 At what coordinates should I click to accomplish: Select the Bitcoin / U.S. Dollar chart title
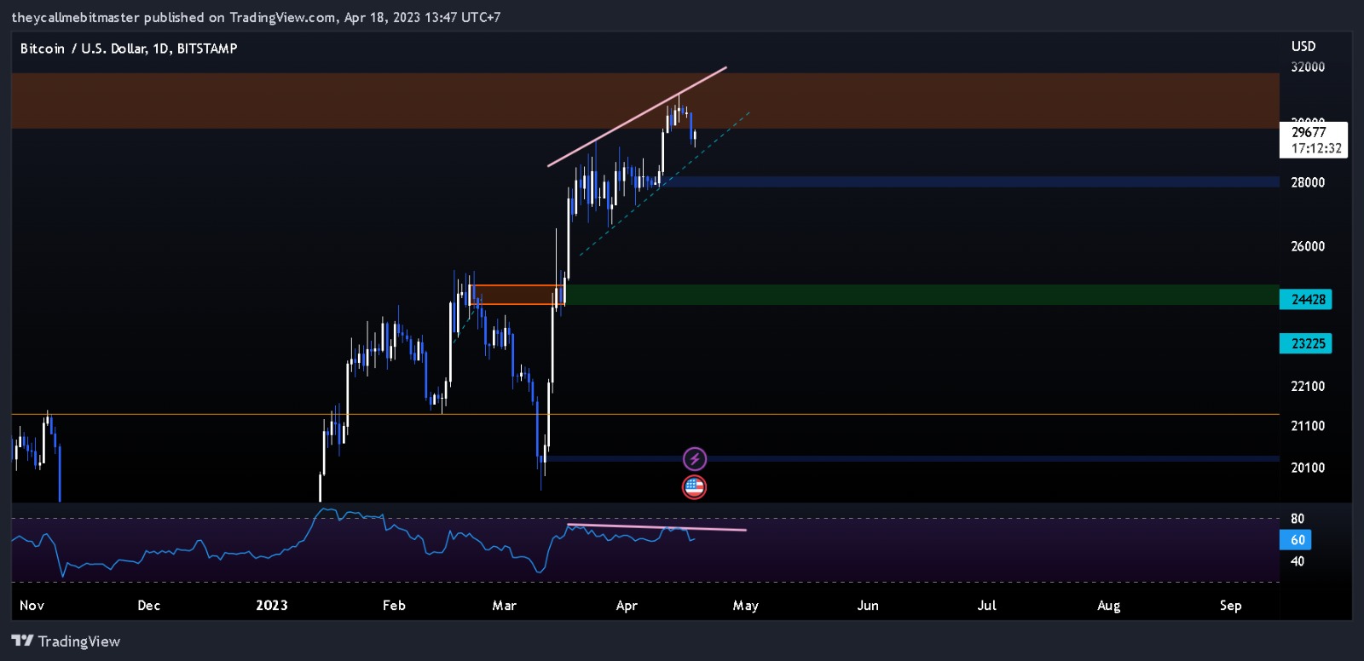point(129,49)
